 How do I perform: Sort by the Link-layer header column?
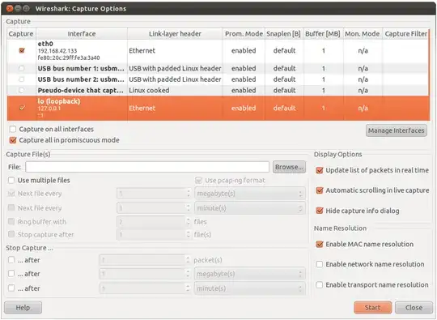tap(175, 34)
